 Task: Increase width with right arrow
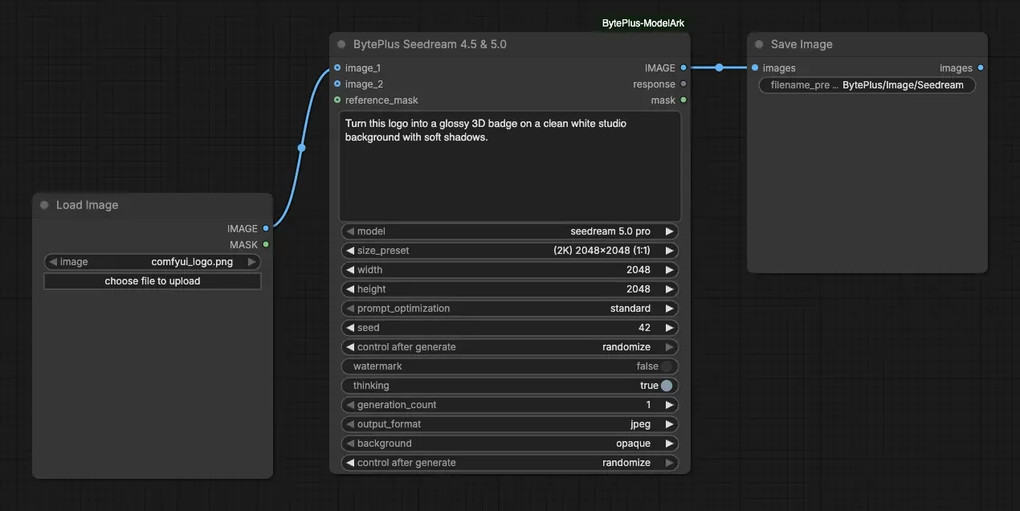669,270
